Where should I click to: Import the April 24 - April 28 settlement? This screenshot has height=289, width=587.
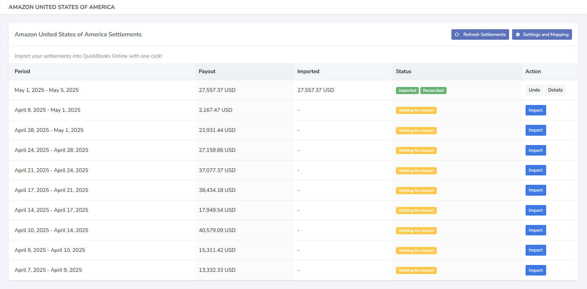pyautogui.click(x=536, y=150)
